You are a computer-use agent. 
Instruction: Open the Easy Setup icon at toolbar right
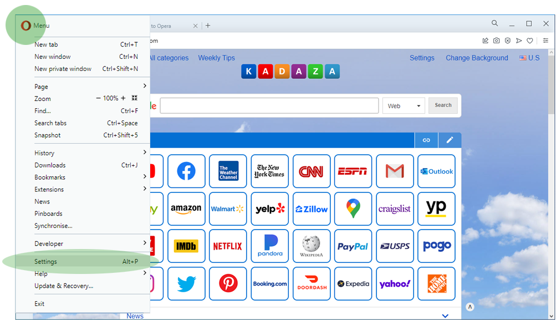[x=545, y=40]
